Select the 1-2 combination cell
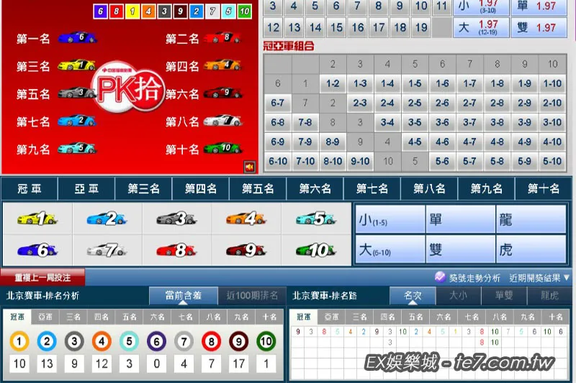576x383 pixels. tap(333, 83)
